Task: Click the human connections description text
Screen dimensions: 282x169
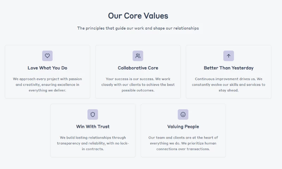Action: (x=183, y=143)
